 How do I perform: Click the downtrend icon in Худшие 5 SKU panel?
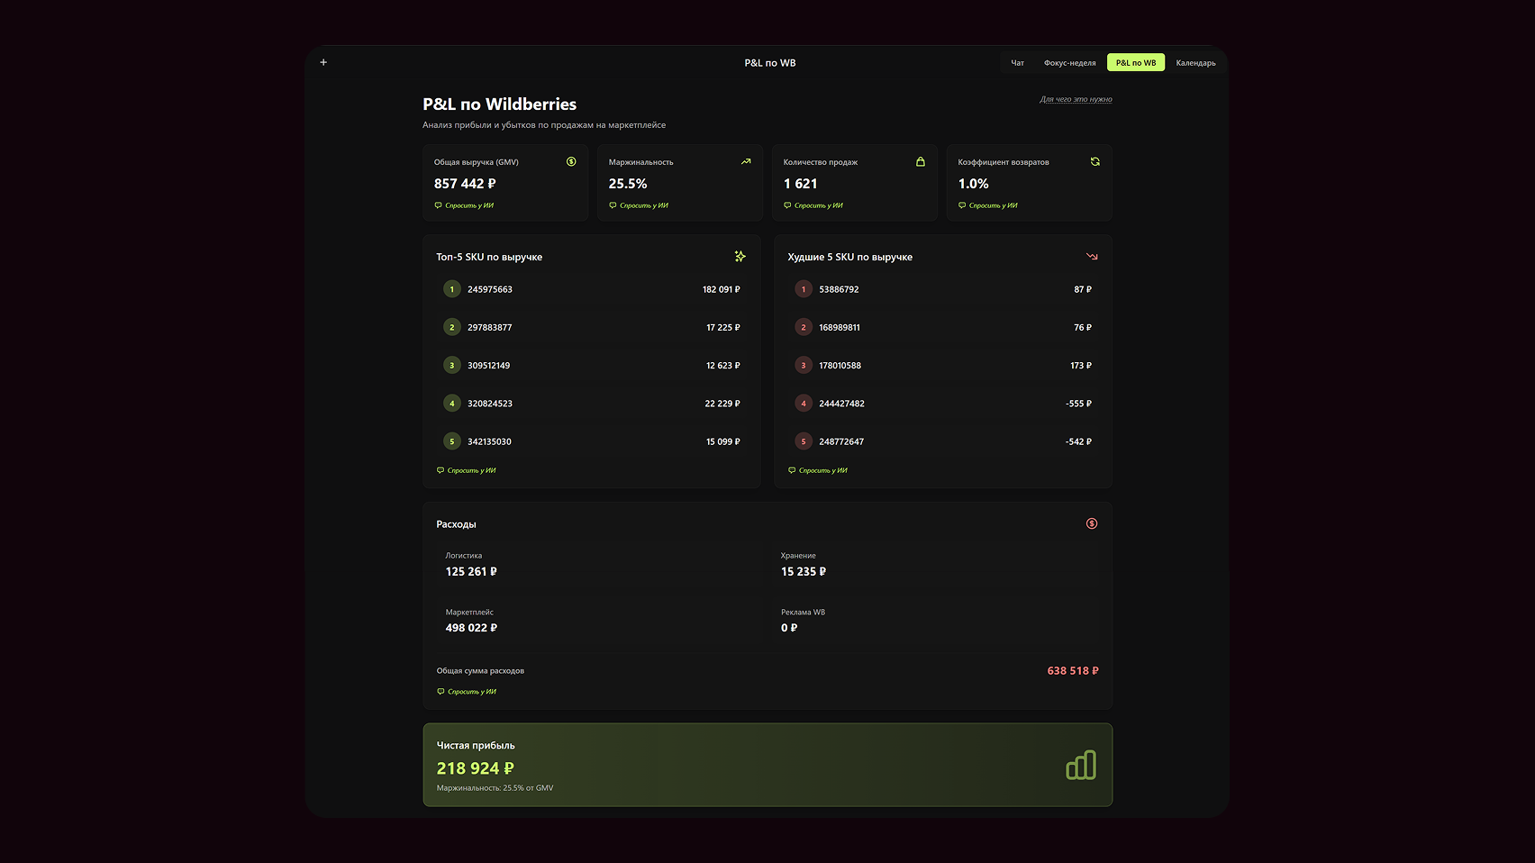tap(1092, 257)
